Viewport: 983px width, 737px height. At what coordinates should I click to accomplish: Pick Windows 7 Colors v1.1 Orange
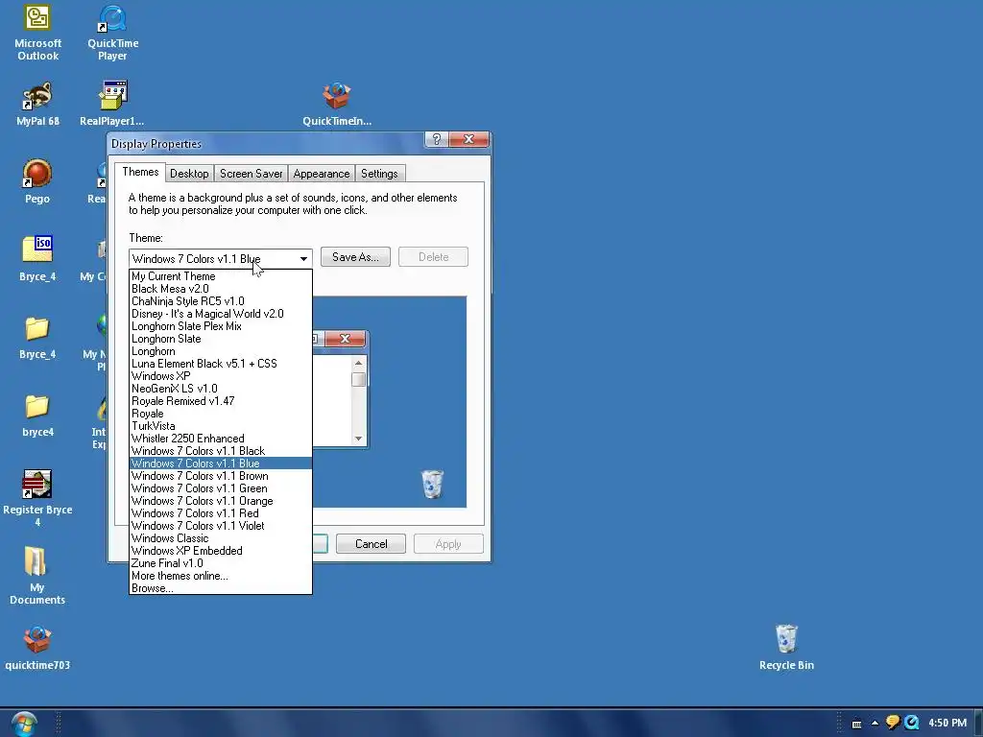(221, 501)
